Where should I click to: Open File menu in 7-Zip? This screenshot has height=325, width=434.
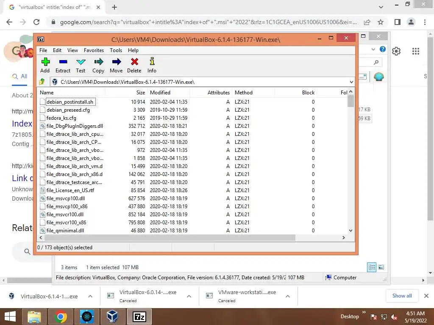tap(43, 50)
